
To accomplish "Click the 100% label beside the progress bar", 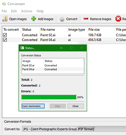I will (80, 97).
